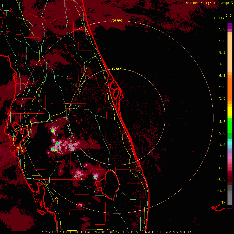This screenshot has height=234, width=234.
Task: Select the 1.0 value on the color scale
Action: (x=222, y=156)
